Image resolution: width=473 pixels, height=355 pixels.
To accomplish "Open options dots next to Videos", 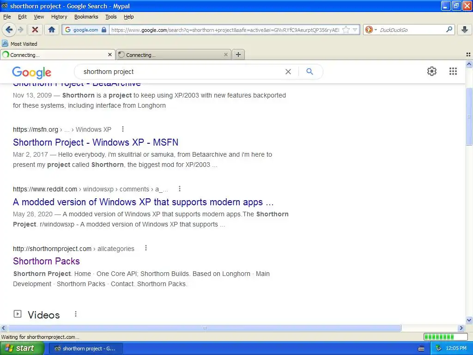I will tap(76, 314).
